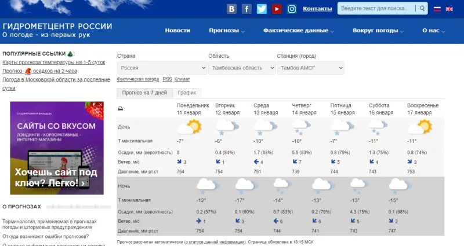Click the ГИДРОМЕТЦЕНТР РОССИИ site logo
The height and width of the screenshot is (246, 464).
(57, 30)
